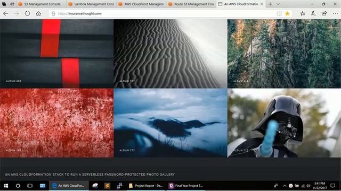
Task: Open the Action Center notifications
Action: pos(332,186)
